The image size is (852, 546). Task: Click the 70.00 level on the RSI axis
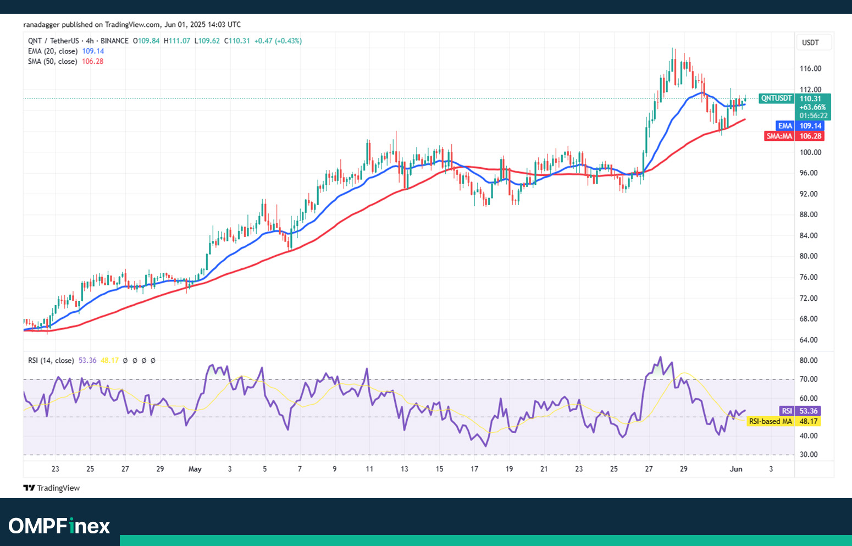[809, 379]
